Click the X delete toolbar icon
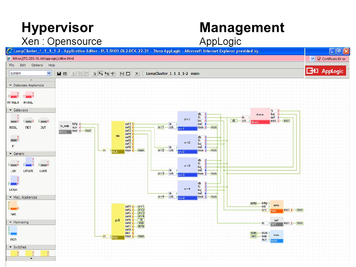The image size is (356, 267). point(137,73)
